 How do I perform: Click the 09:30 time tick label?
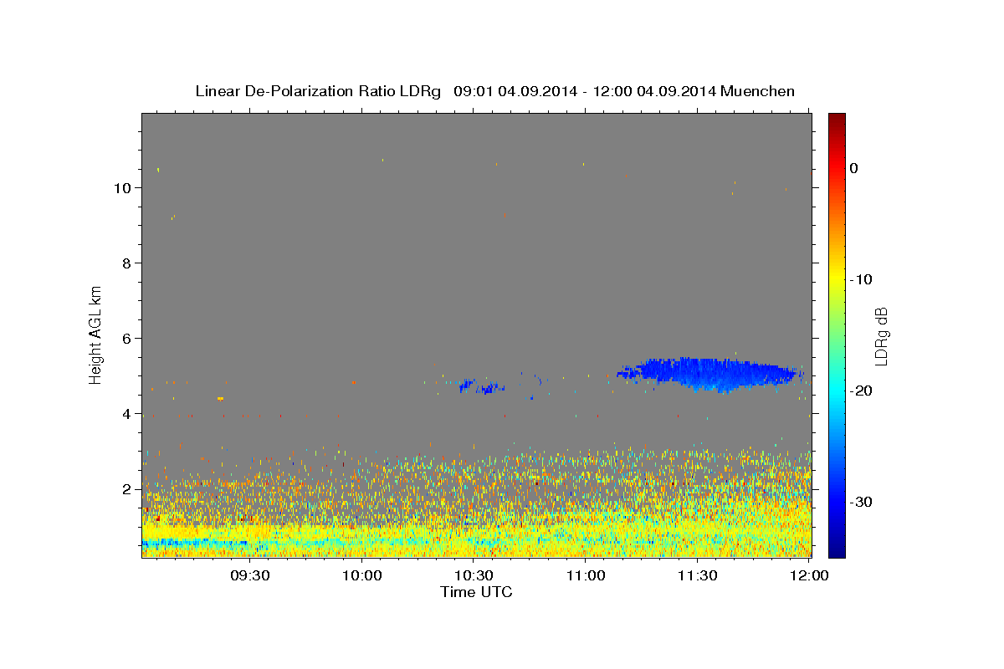[x=250, y=575]
